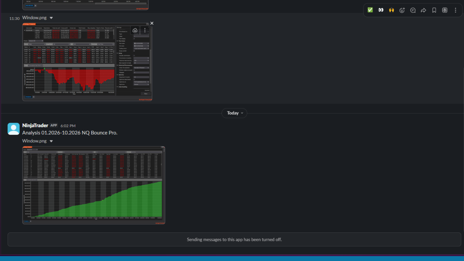Image resolution: width=464 pixels, height=261 pixels.
Task: Open the NinjaTrader sender name profile
Action: (x=35, y=125)
